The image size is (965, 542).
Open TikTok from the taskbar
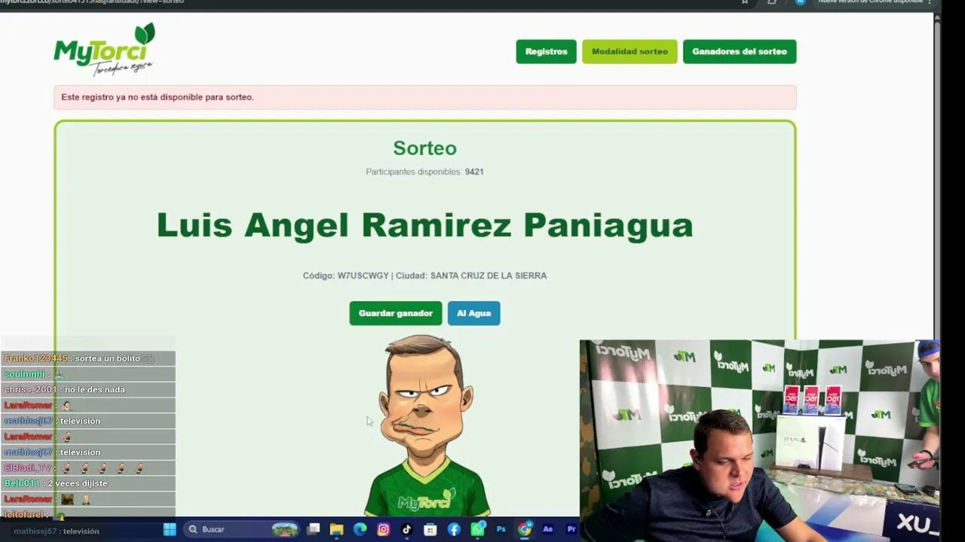(406, 529)
